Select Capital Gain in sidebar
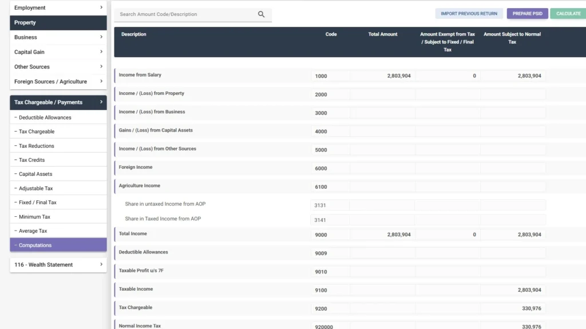The width and height of the screenshot is (586, 329). point(58,52)
